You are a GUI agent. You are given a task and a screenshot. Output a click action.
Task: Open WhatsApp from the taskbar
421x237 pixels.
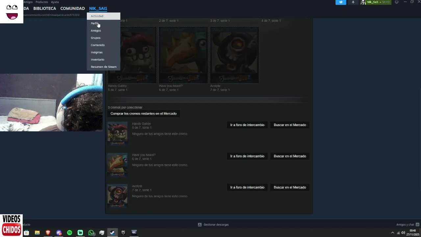pos(91,233)
